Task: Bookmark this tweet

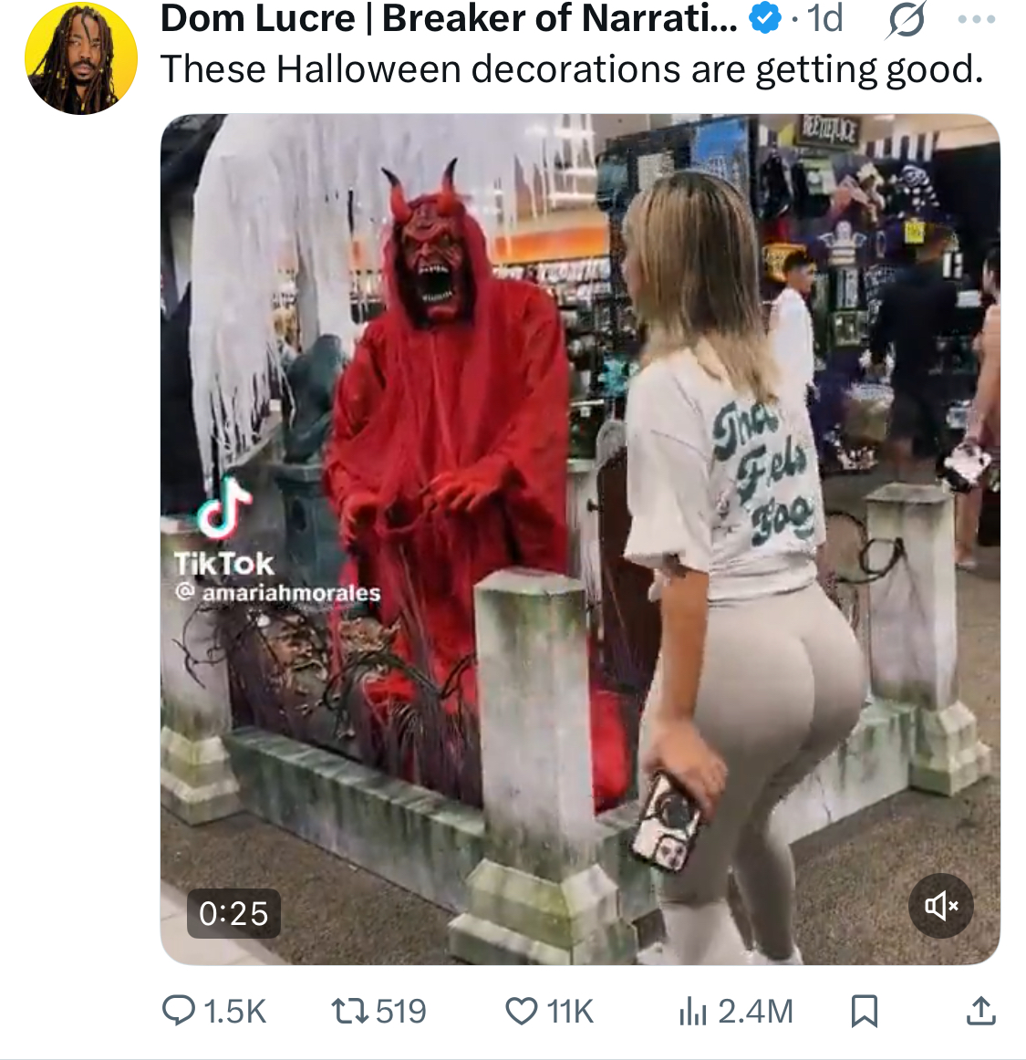Action: (864, 1012)
